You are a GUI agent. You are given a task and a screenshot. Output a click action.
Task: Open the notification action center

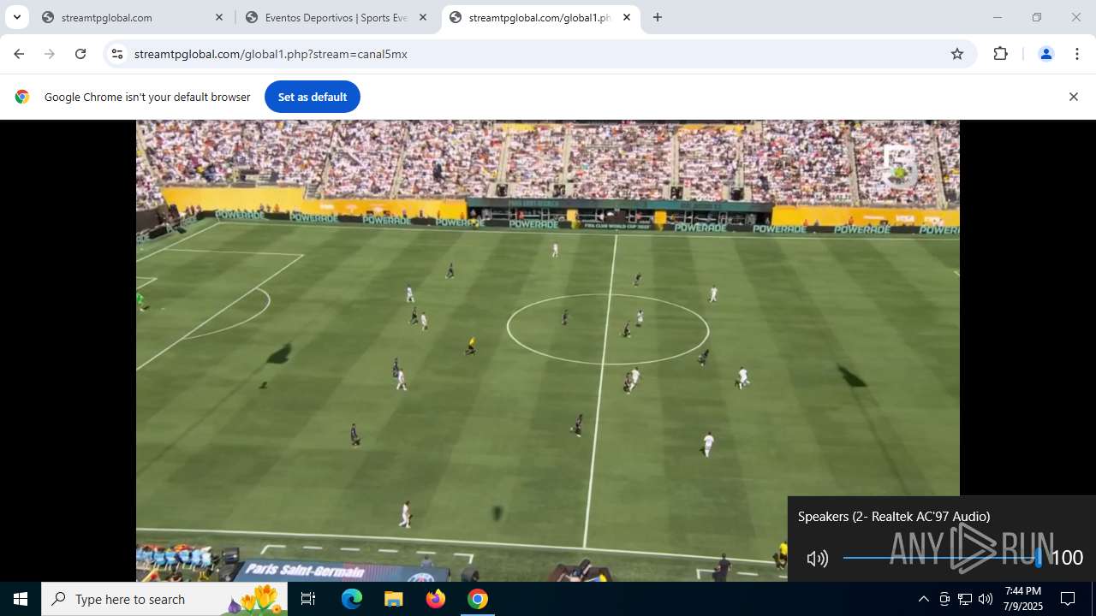click(1068, 599)
